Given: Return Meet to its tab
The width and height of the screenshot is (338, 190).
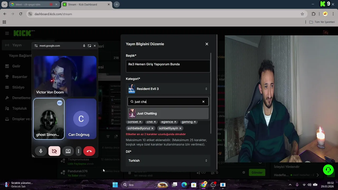Looking at the screenshot, I should 90,46.
